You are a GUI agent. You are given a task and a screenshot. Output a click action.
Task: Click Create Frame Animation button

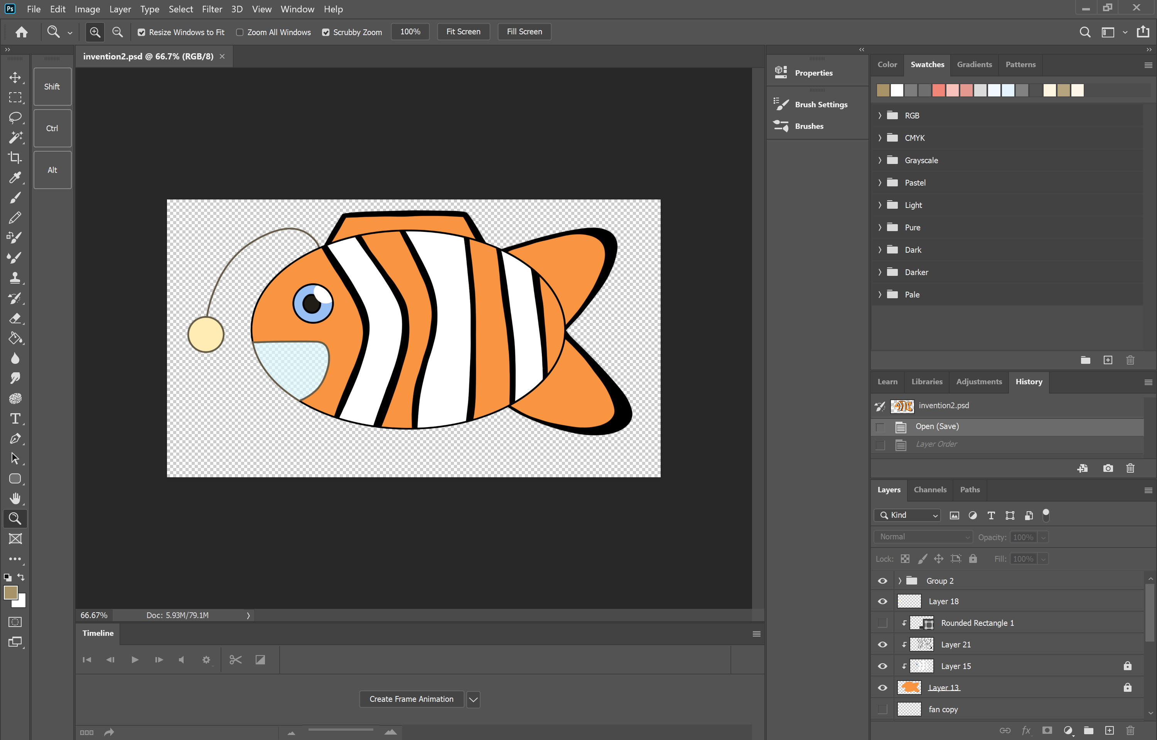(411, 699)
